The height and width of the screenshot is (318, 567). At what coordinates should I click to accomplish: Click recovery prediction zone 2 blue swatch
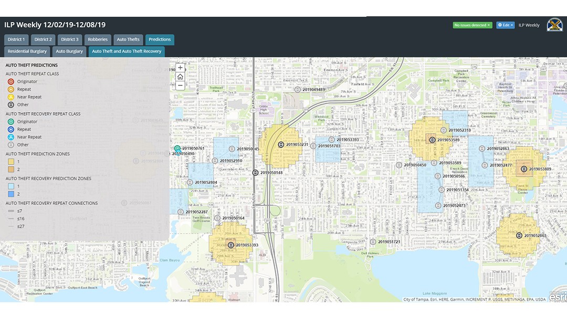[11, 194]
